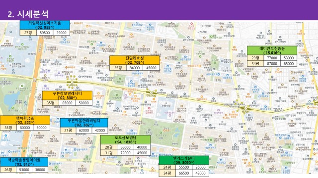Select the 28평 row label
The height and width of the screenshot is (178, 318).
pos(109,147)
